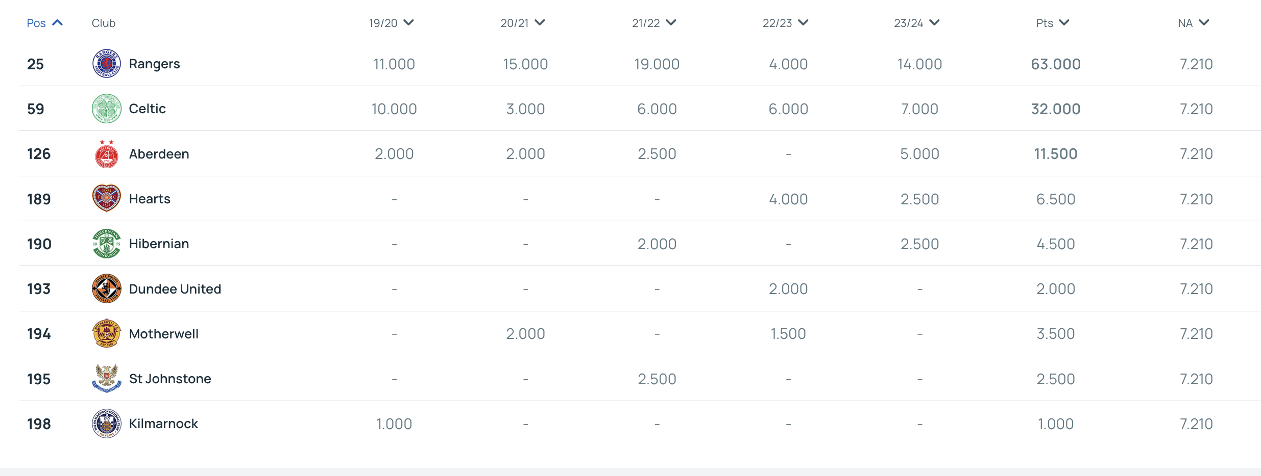Screen dimensions: 1261x476
Task: Open the Kilmarnock club name link
Action: click(x=163, y=424)
